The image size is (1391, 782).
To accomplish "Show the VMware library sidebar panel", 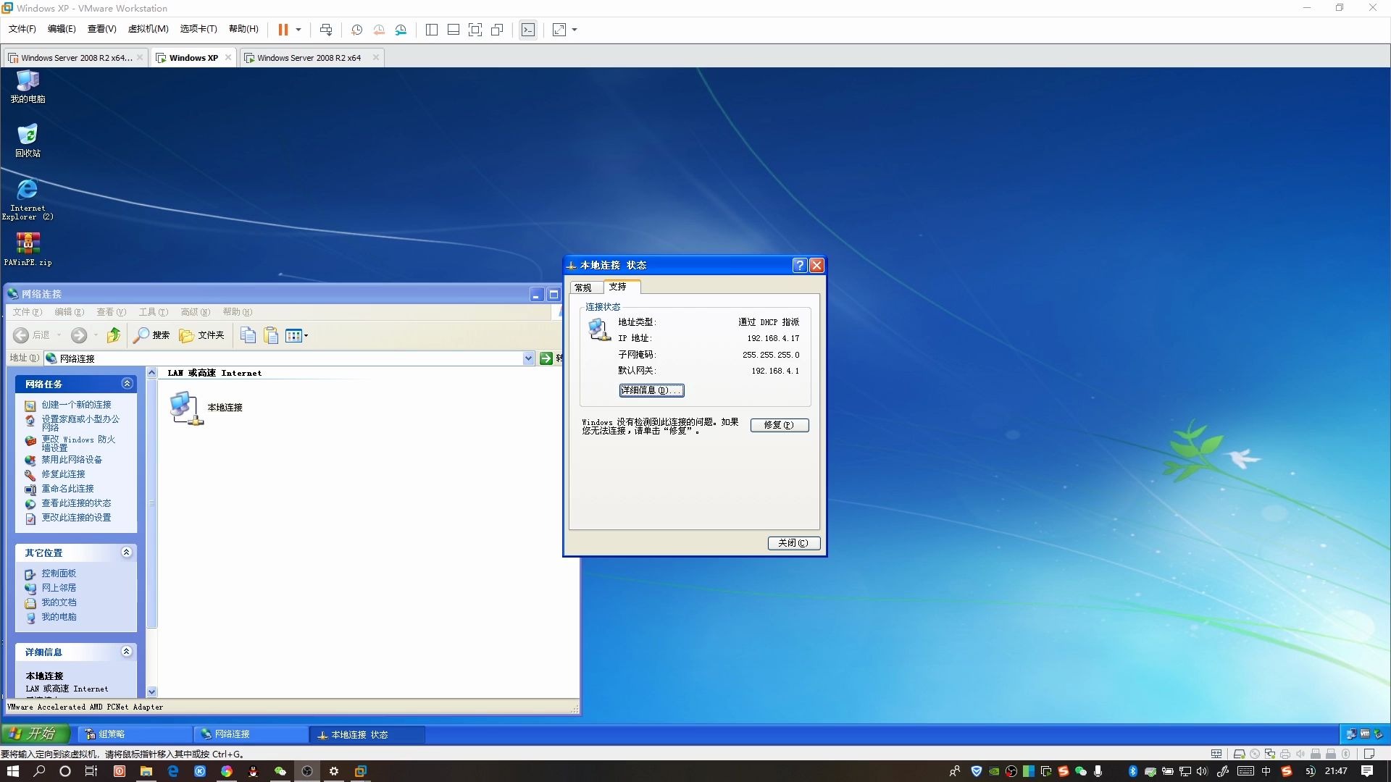I will (432, 30).
